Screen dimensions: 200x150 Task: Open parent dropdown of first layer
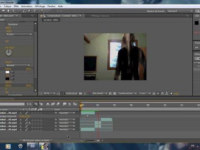[x=67, y=113]
